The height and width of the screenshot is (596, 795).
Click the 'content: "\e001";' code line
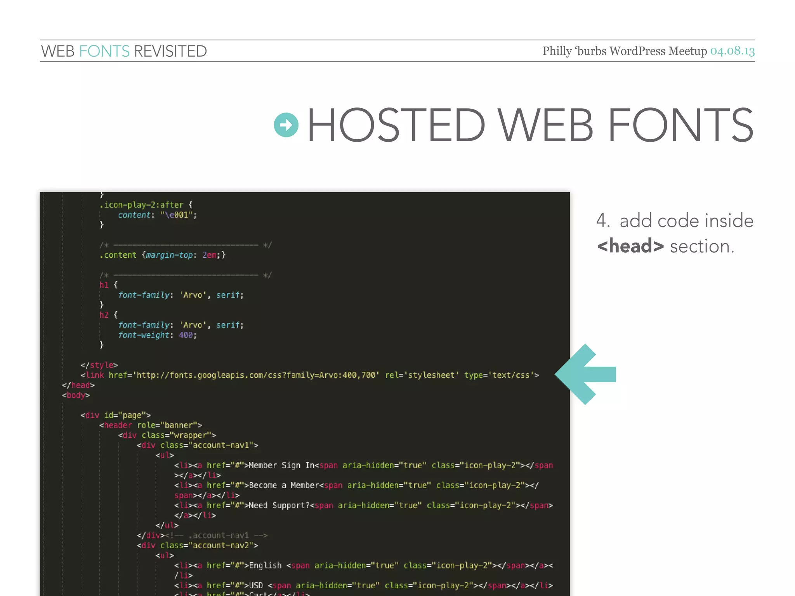(x=158, y=215)
